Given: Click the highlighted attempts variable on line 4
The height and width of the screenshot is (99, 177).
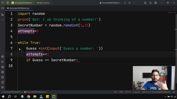Looking at the screenshot, I should click(x=26, y=31).
